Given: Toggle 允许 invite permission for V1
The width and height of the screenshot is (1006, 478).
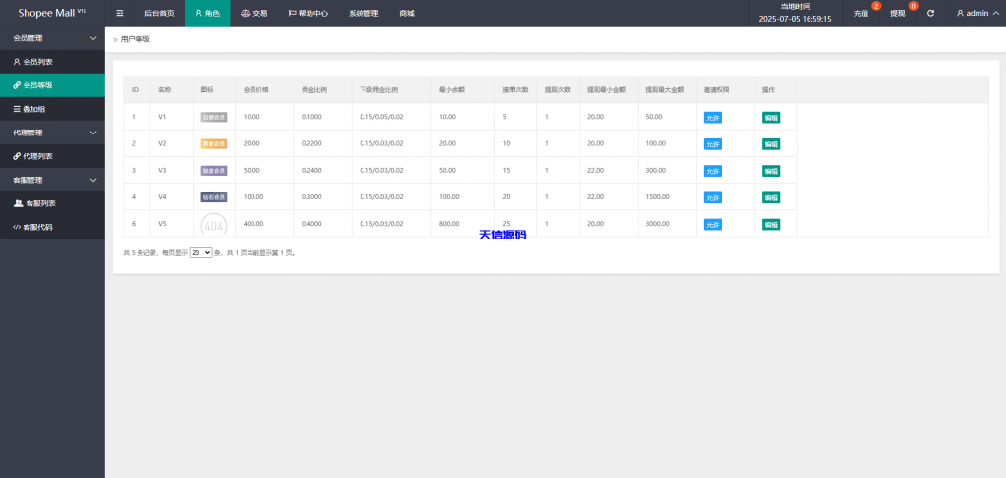Looking at the screenshot, I should 713,117.
